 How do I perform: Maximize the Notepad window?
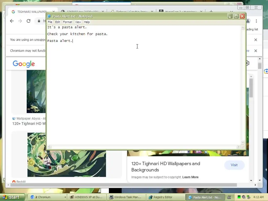tap(236, 16)
